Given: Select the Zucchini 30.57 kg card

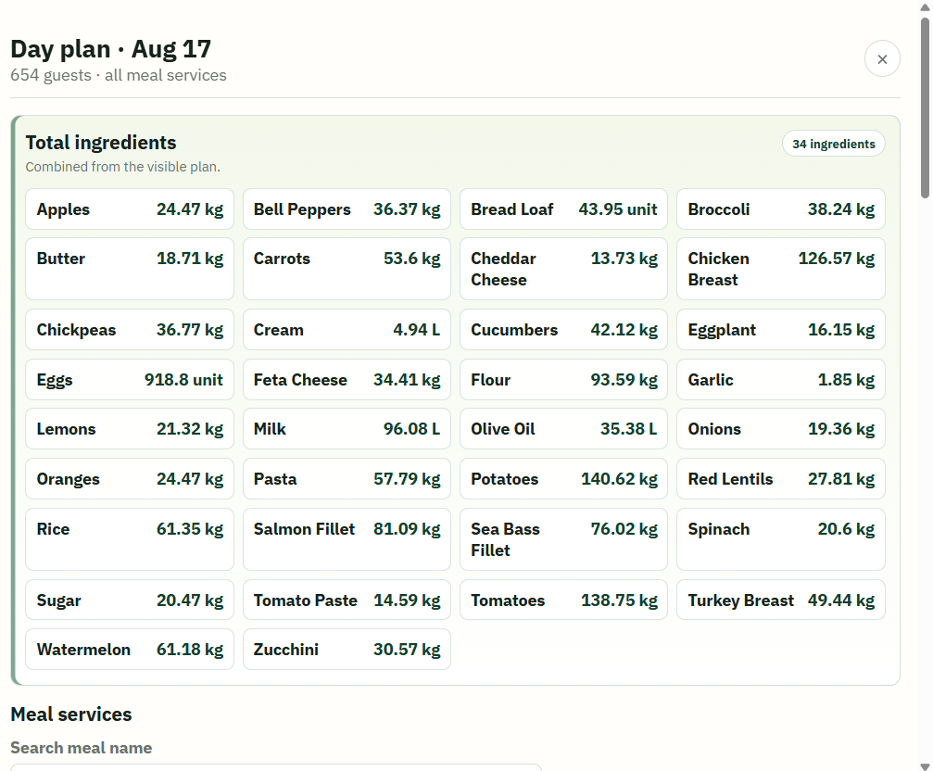Looking at the screenshot, I should [x=347, y=650].
